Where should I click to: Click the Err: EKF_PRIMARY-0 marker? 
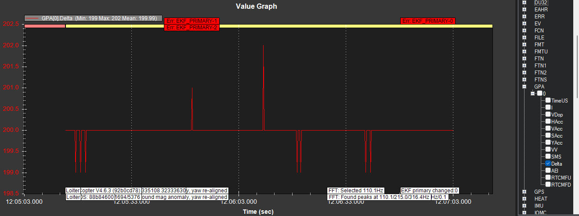click(428, 21)
